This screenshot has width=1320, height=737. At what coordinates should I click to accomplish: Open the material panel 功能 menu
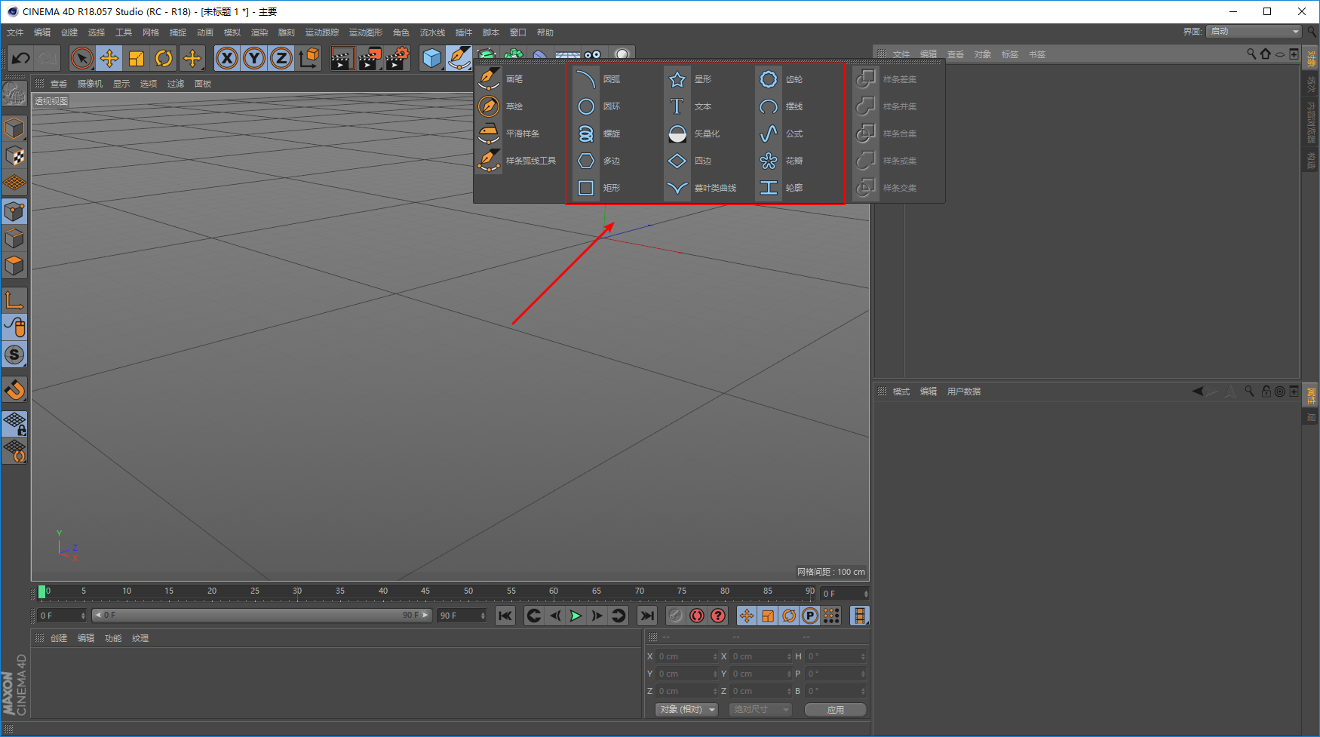[x=113, y=638]
